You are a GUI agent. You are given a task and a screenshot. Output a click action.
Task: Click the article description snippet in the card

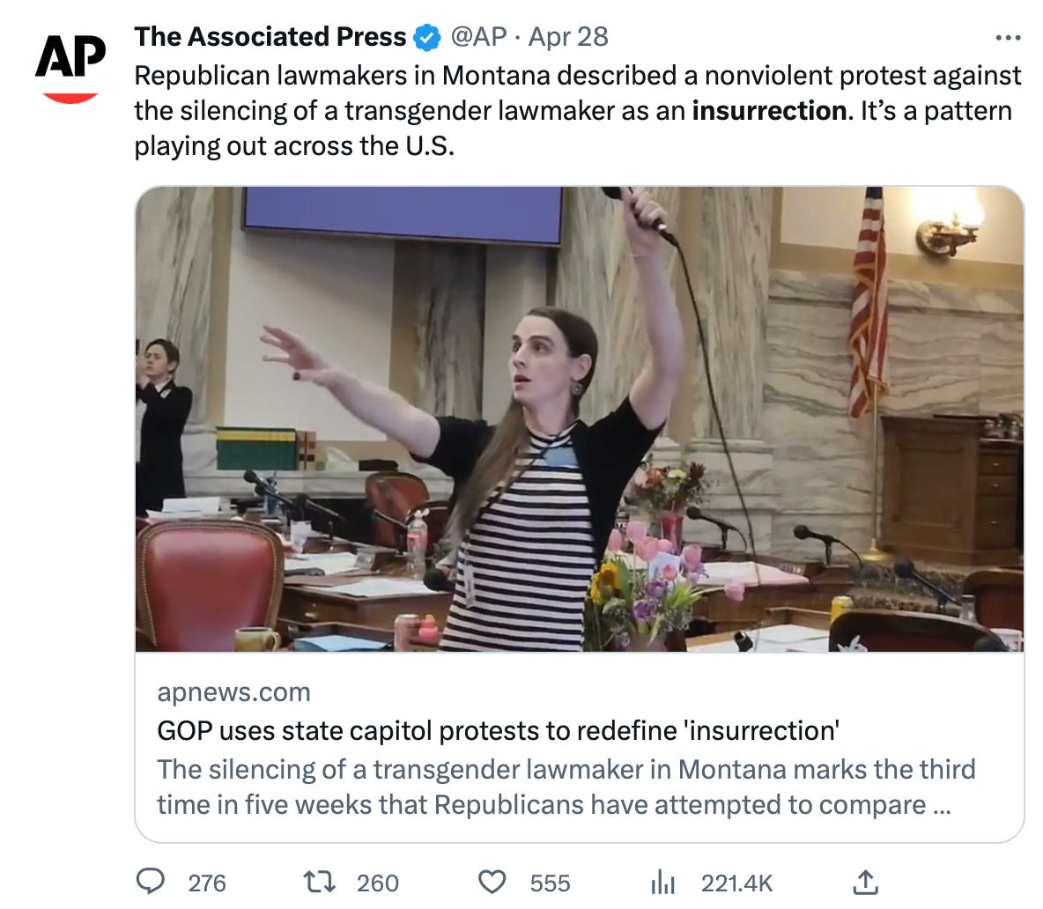564,787
